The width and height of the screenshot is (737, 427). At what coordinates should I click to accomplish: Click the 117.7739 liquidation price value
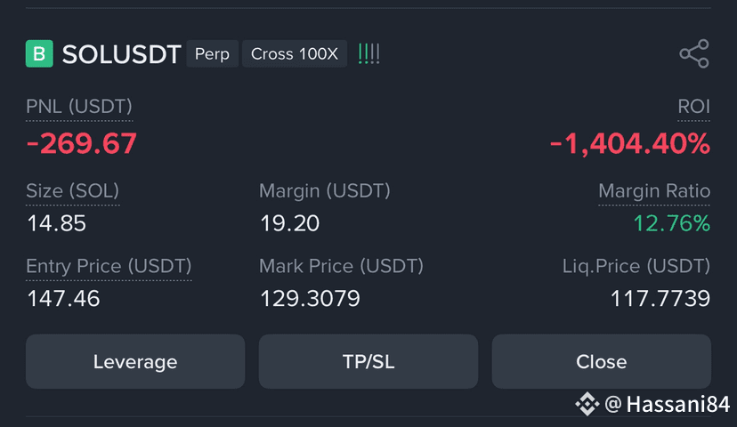coord(660,298)
